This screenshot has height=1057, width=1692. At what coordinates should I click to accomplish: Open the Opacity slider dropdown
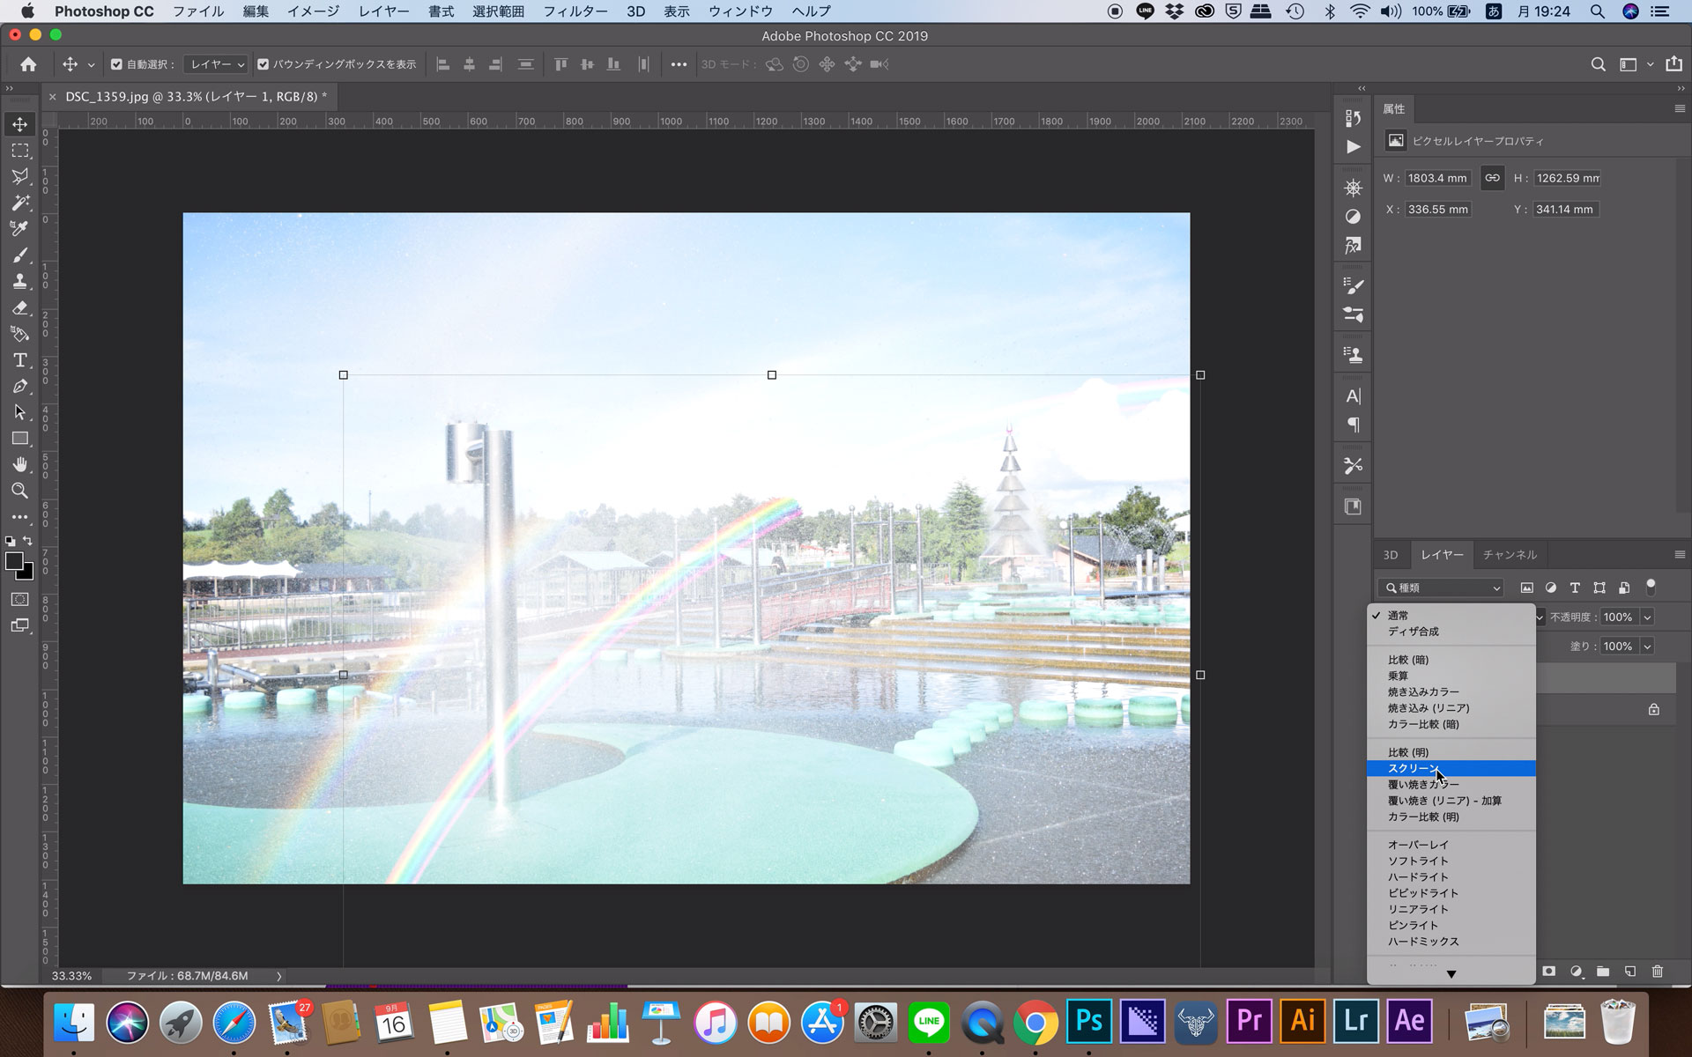1647,617
